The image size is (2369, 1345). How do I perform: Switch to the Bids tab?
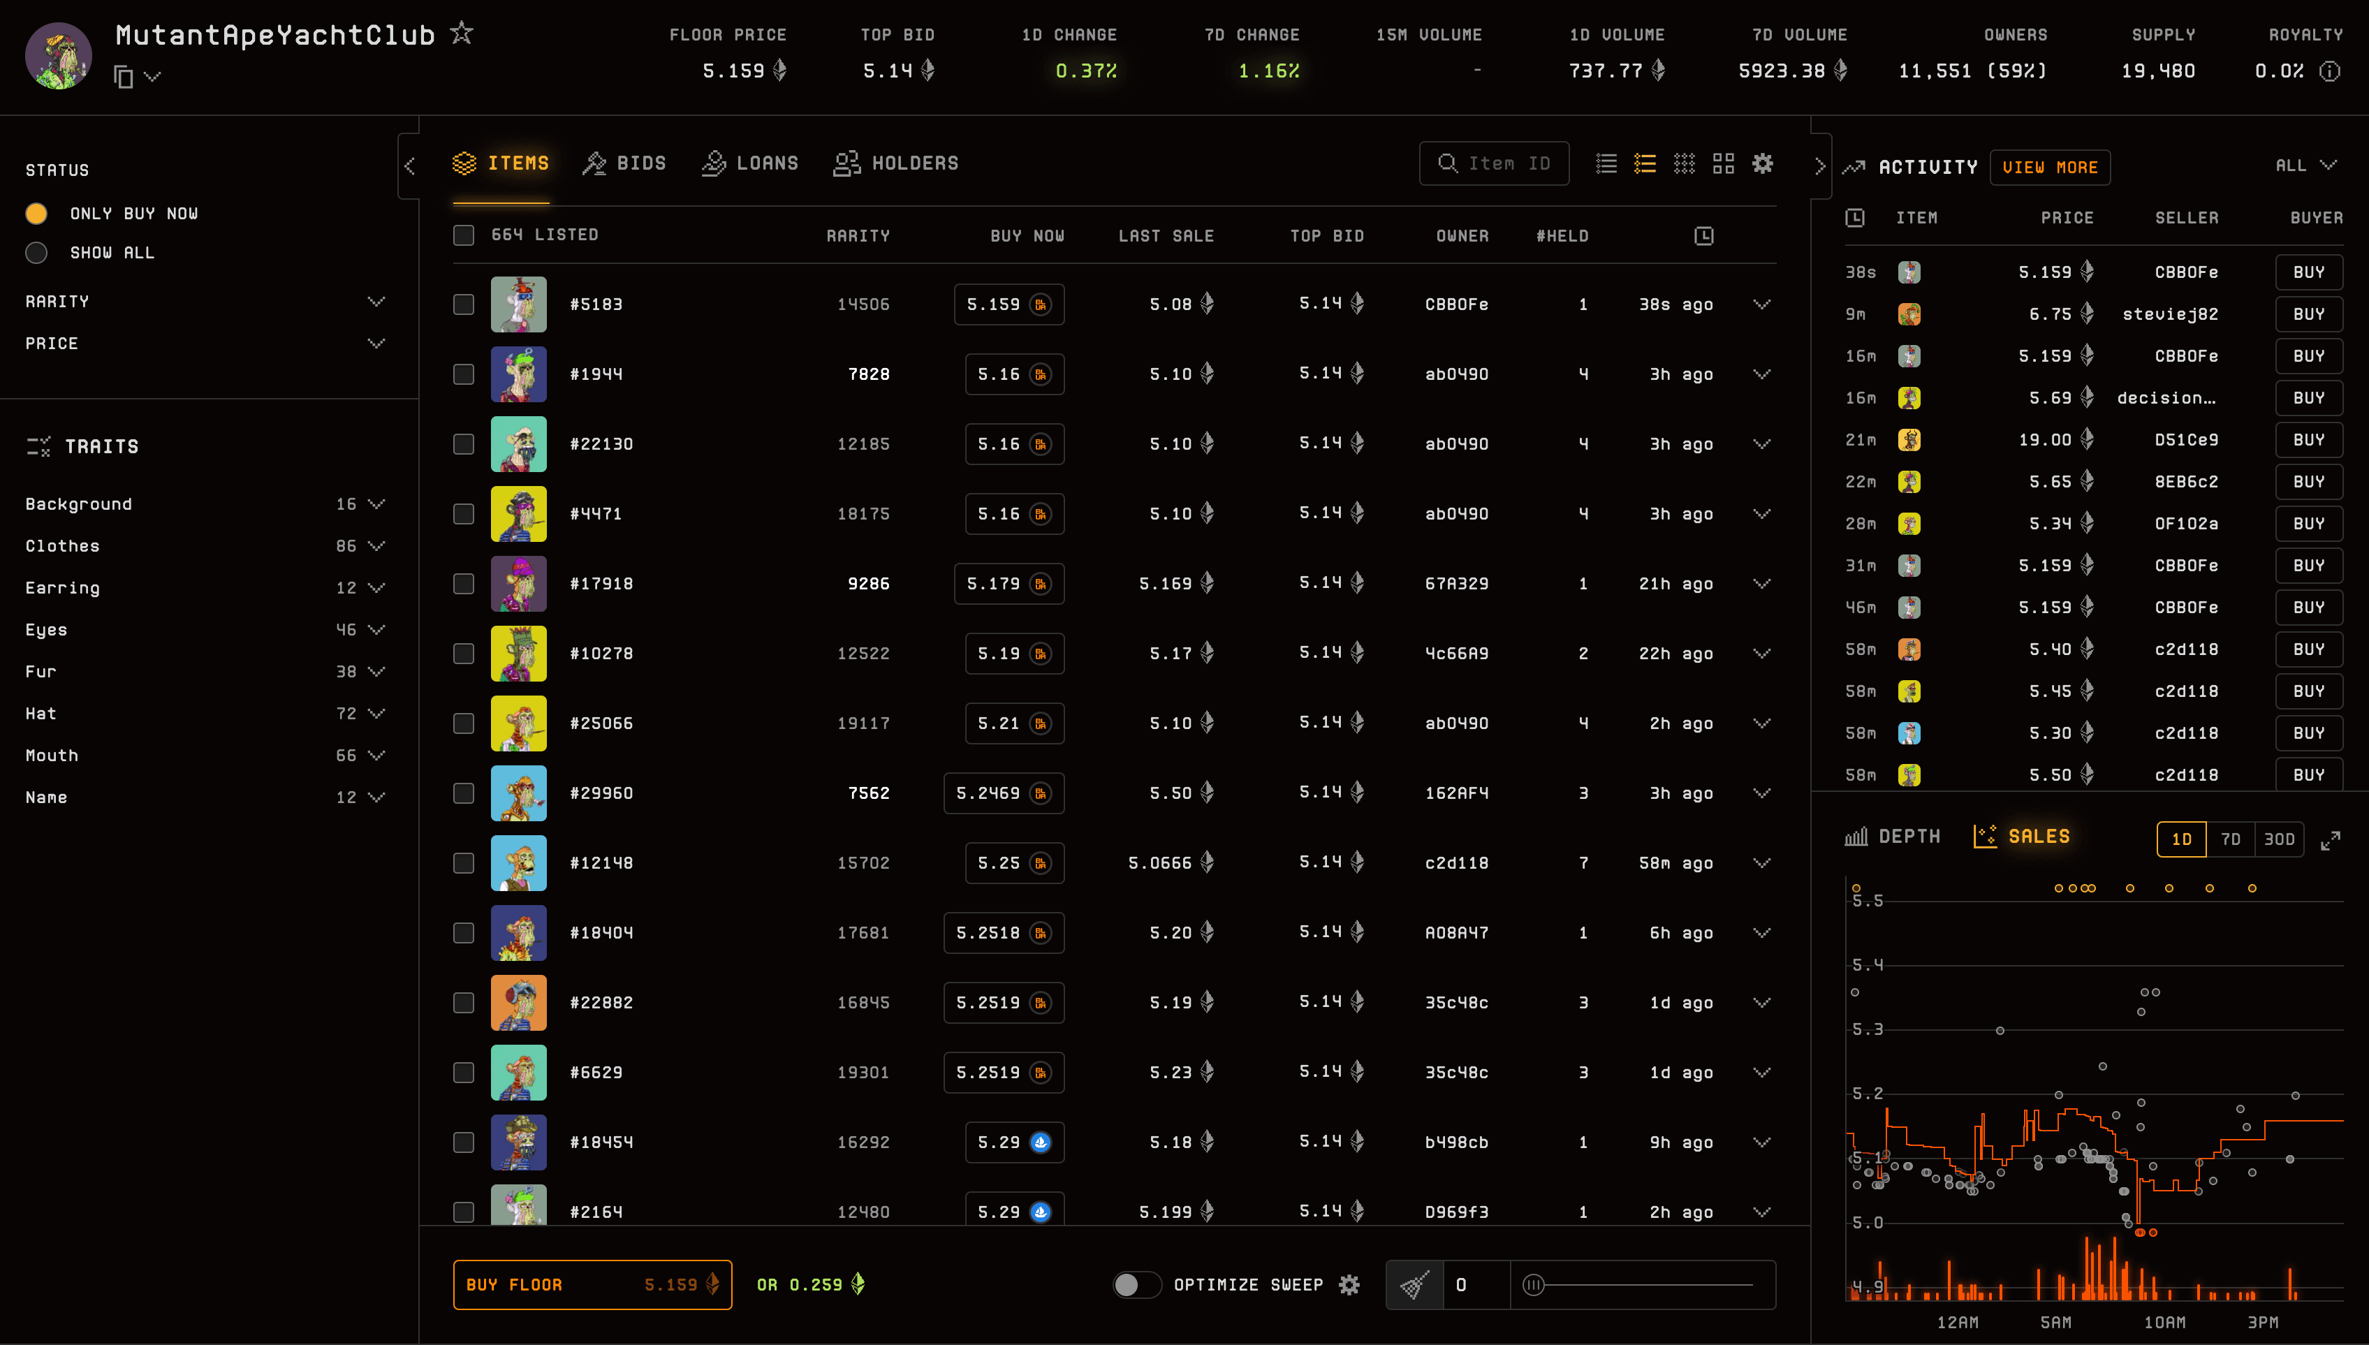(624, 163)
